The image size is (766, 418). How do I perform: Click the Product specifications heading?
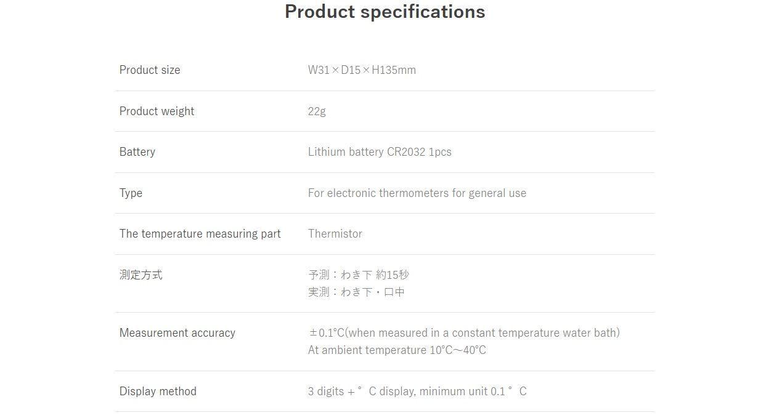[x=385, y=12]
